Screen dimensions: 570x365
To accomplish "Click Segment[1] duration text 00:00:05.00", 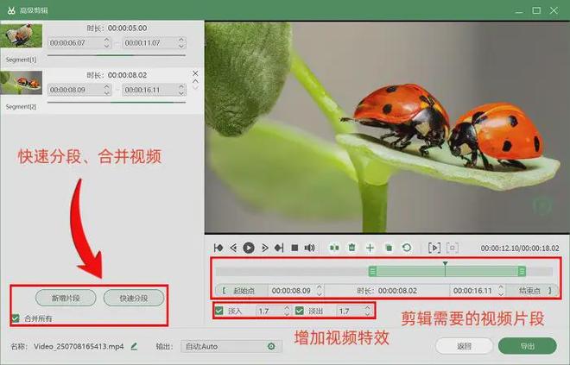I will (x=127, y=28).
